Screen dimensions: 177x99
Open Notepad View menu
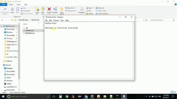coord(62,20)
